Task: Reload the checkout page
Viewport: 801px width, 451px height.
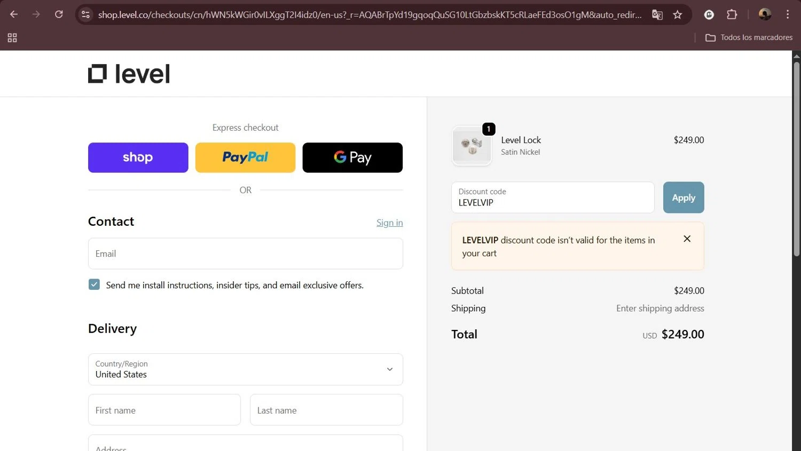Action: coord(59,14)
